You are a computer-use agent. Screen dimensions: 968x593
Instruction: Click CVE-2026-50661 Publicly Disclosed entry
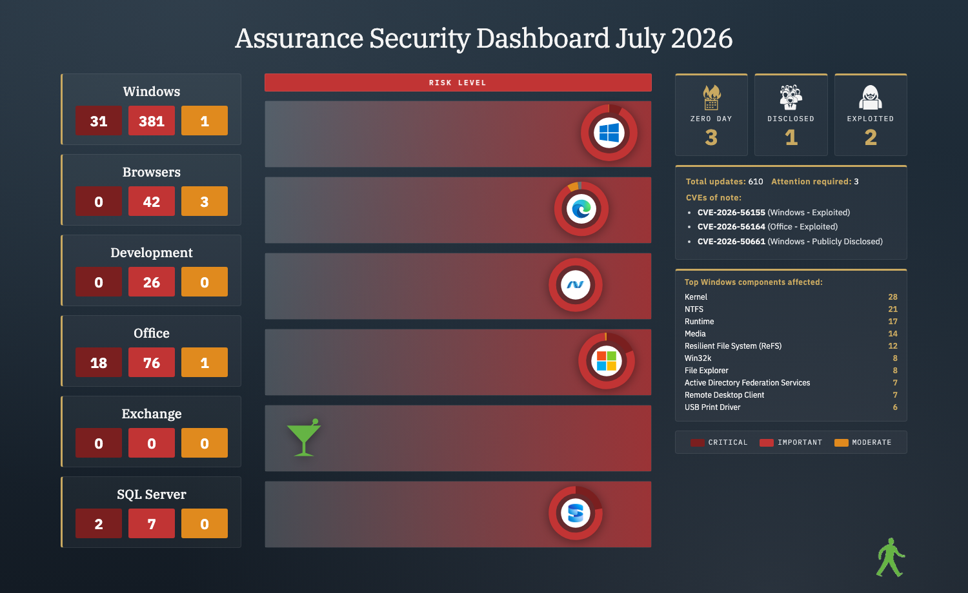pos(790,242)
